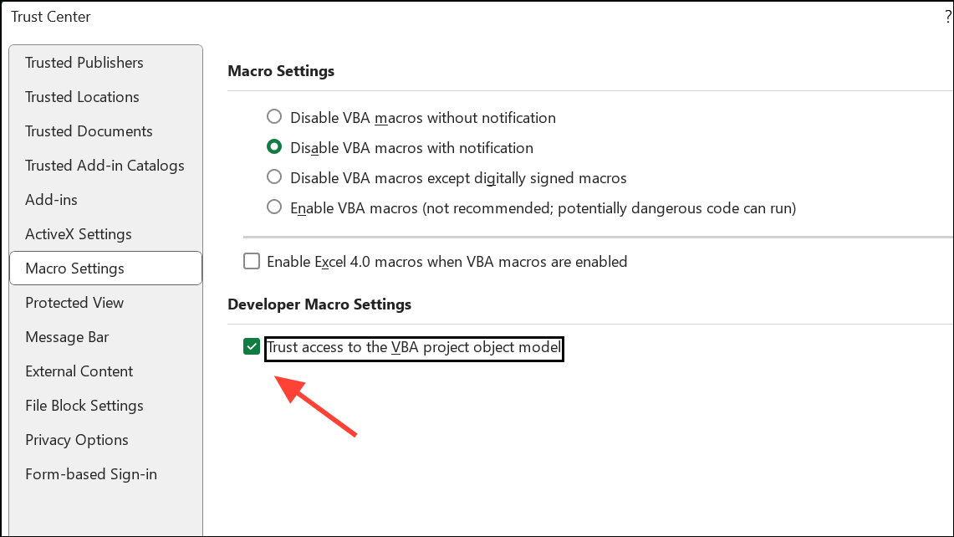Click the help question mark icon

tap(946, 15)
